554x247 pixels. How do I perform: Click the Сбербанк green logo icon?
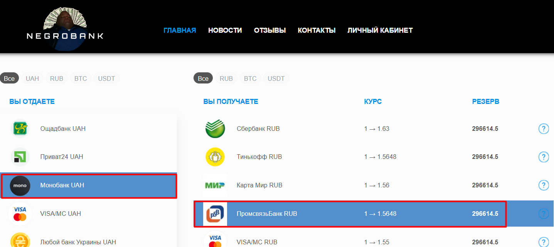[x=215, y=129]
